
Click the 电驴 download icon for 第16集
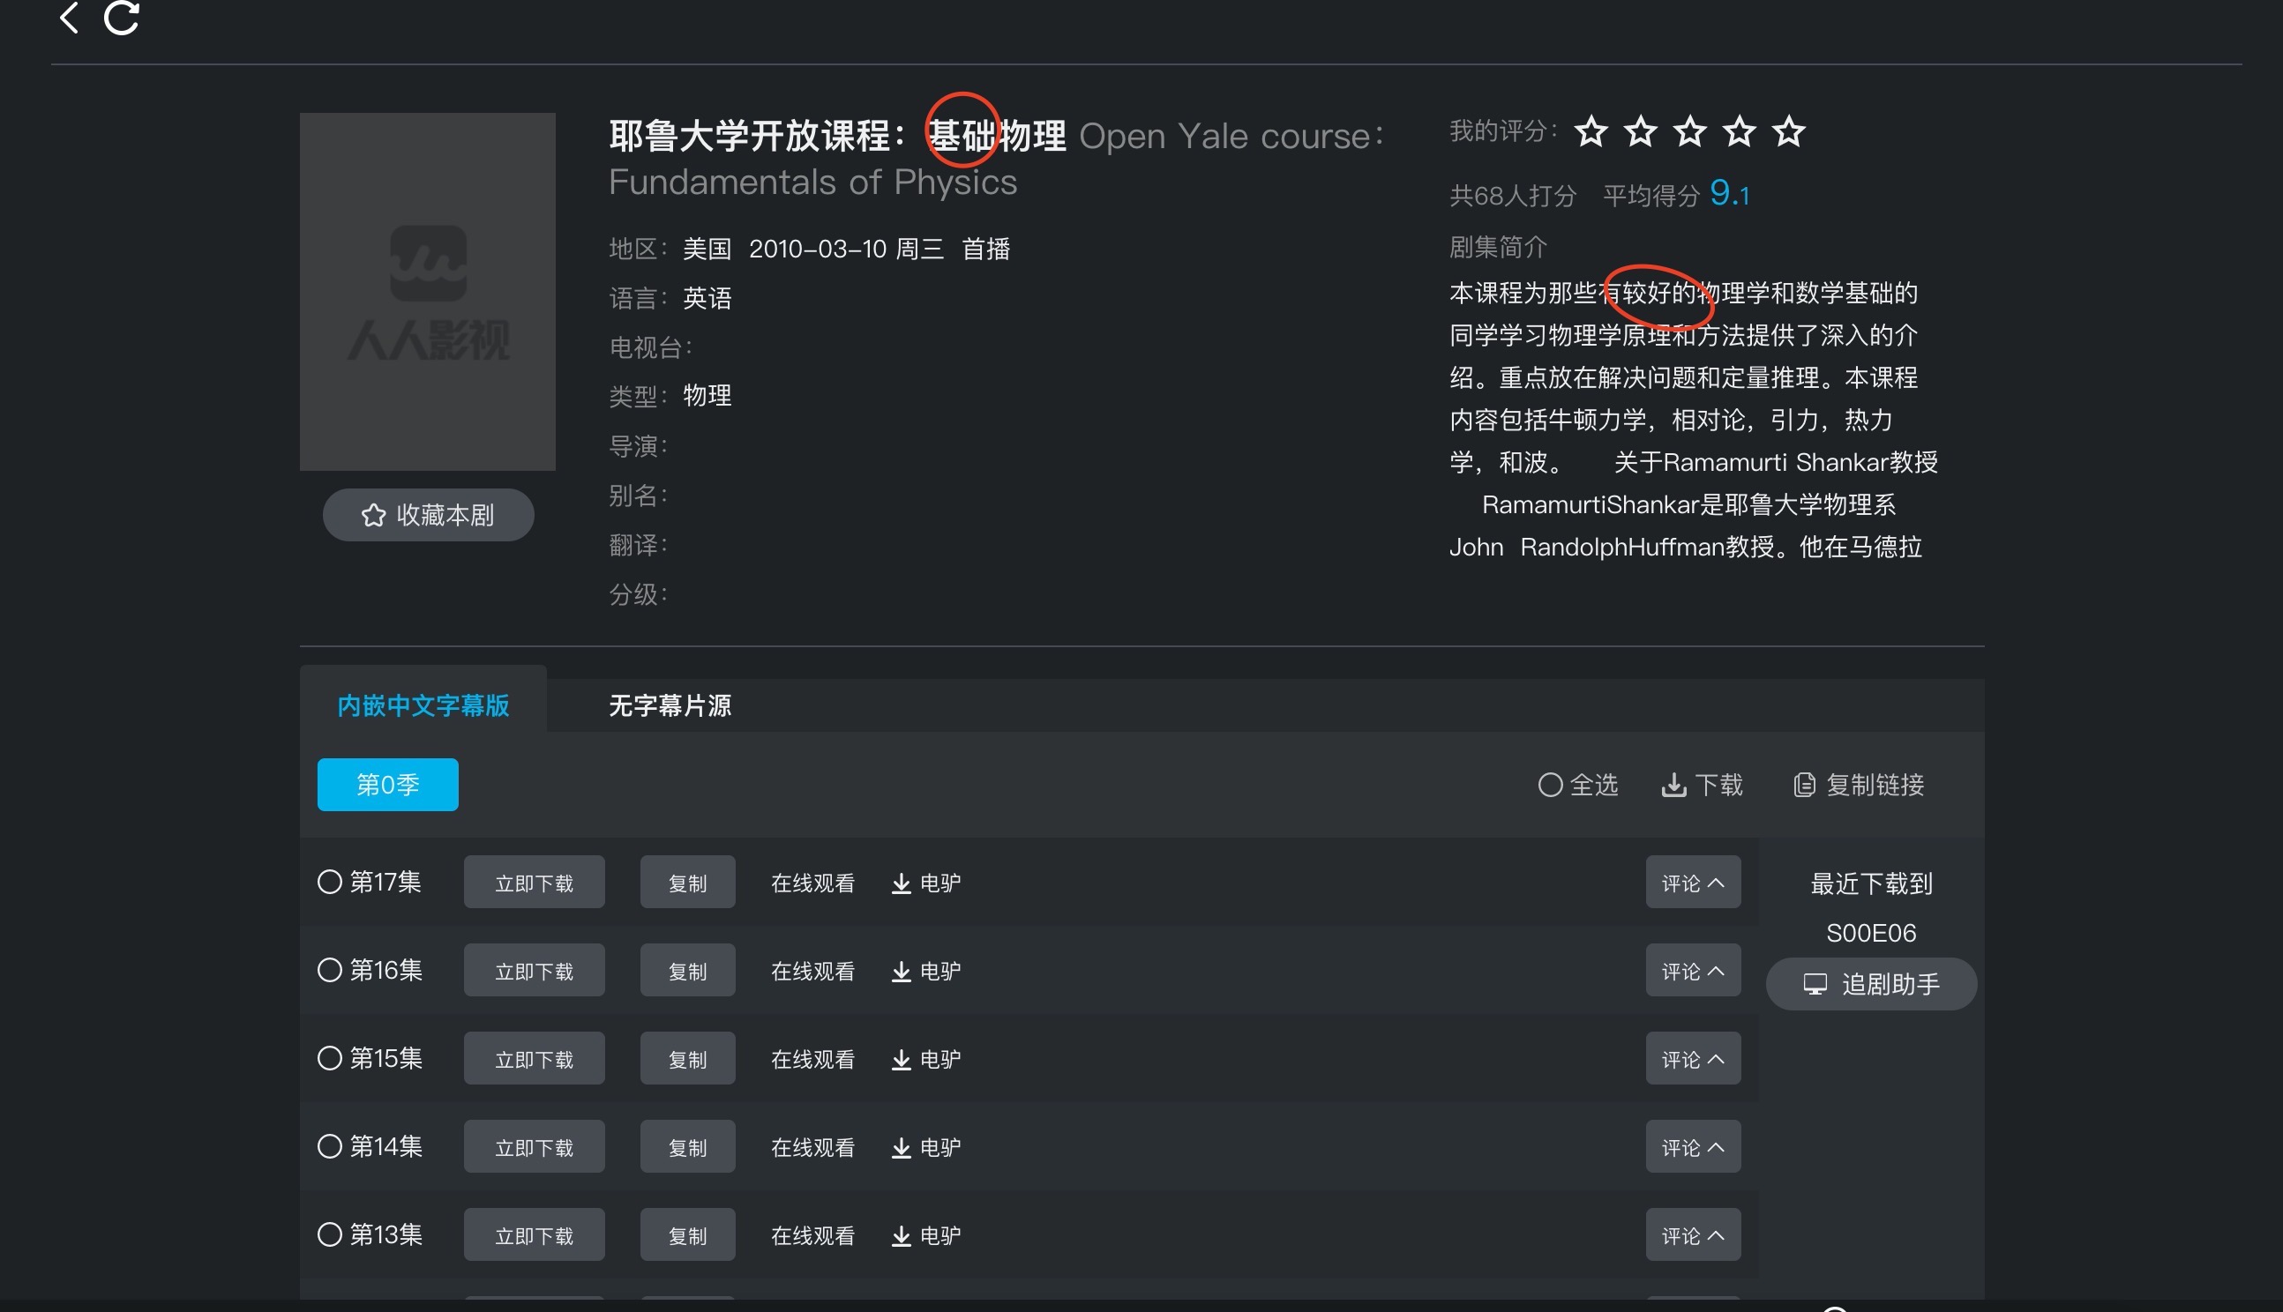(x=901, y=972)
